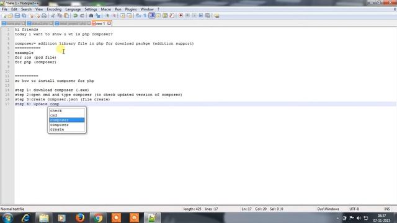Toggle the highlighted indent guide icon
The height and width of the screenshot is (223, 397).
point(152,15)
